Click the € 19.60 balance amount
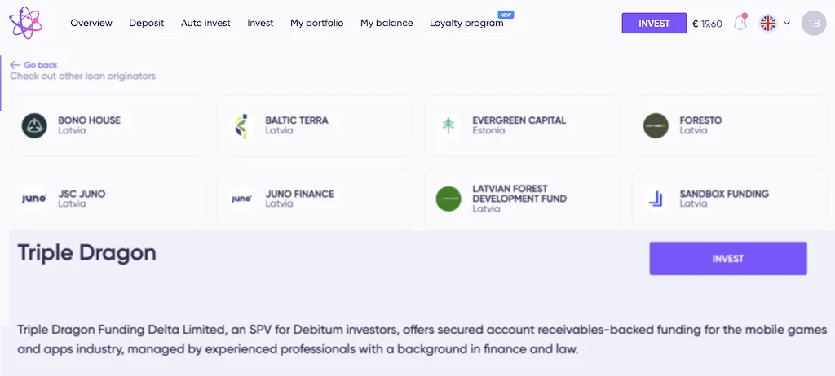Viewport: 835px width, 376px height. tap(707, 24)
